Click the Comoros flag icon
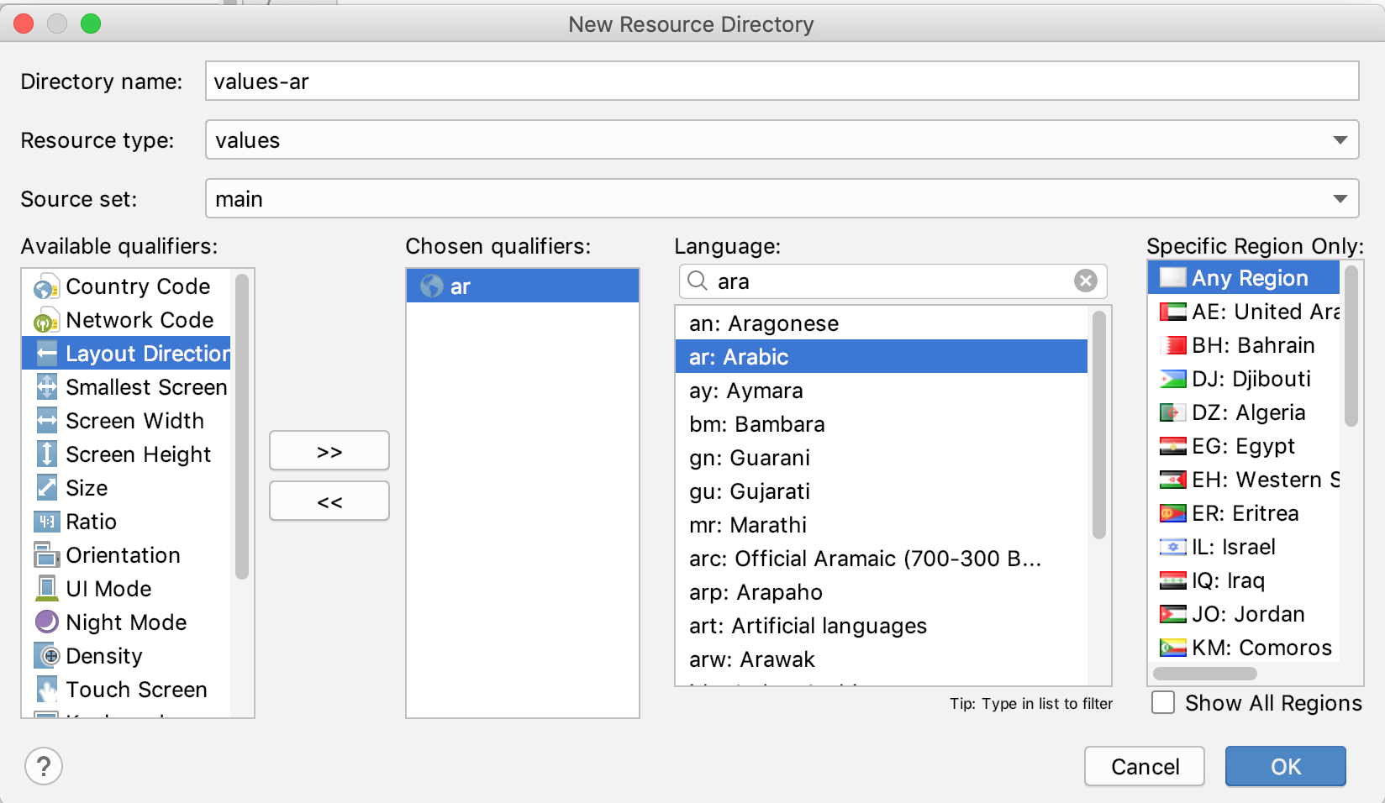This screenshot has width=1385, height=803. pos(1172,648)
